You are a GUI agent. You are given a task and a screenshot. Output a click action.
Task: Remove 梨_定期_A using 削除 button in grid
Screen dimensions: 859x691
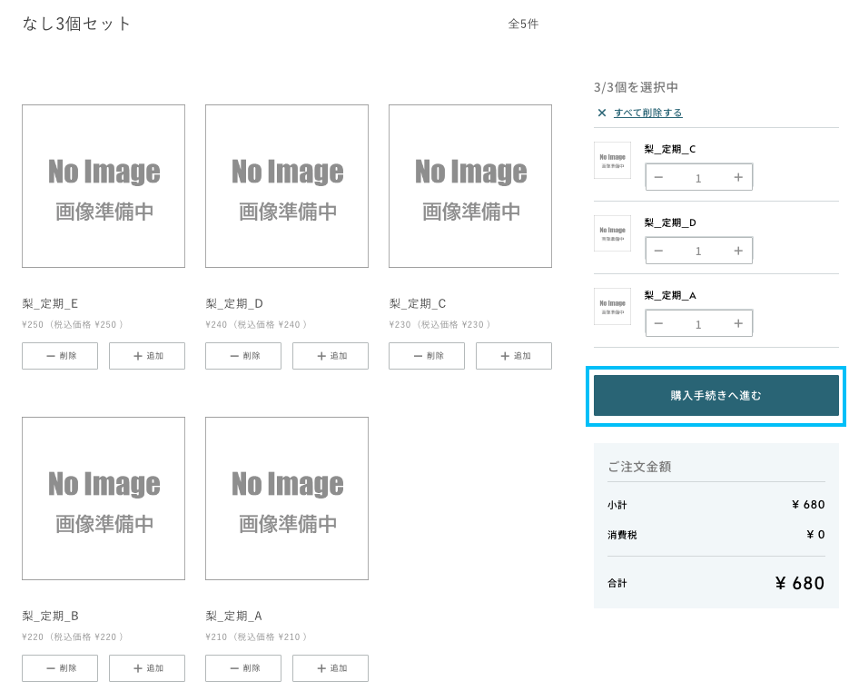click(x=243, y=668)
